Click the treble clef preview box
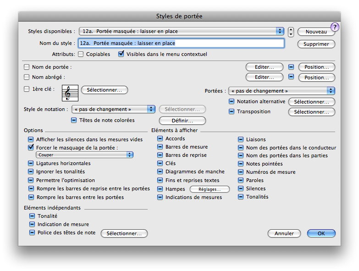 [70, 93]
